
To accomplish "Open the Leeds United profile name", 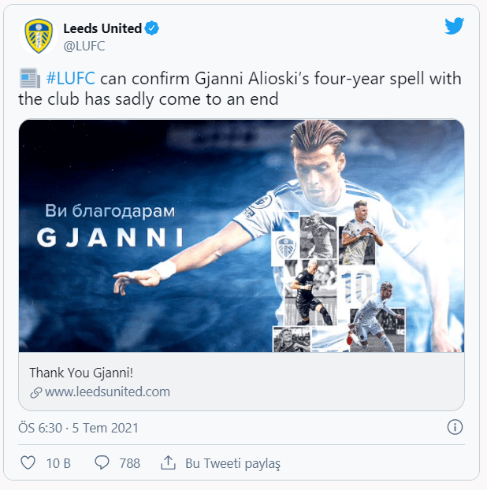I will (x=102, y=28).
